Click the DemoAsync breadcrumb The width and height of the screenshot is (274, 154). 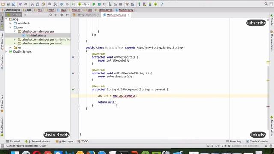(11, 10)
